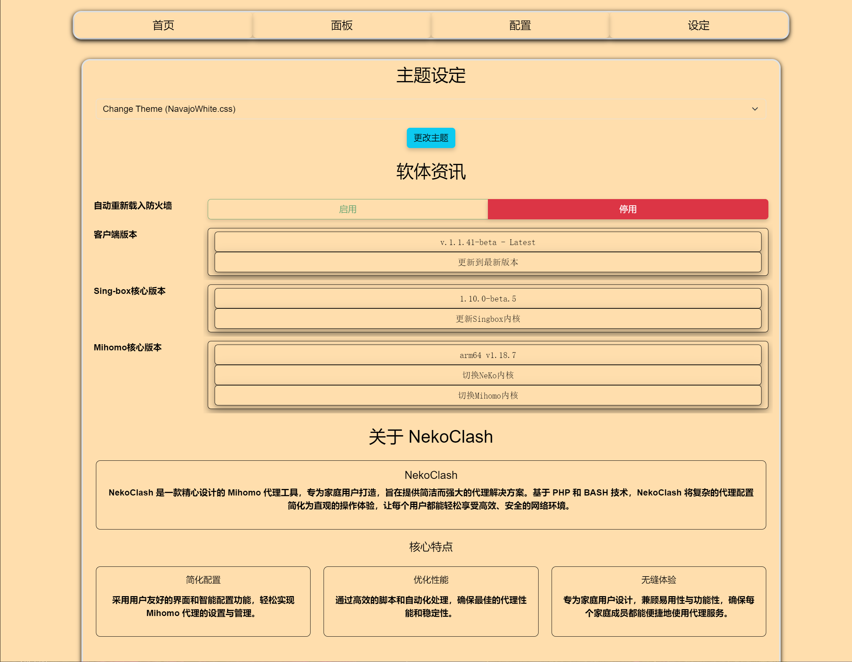Click the 主题设定 heading

click(431, 75)
